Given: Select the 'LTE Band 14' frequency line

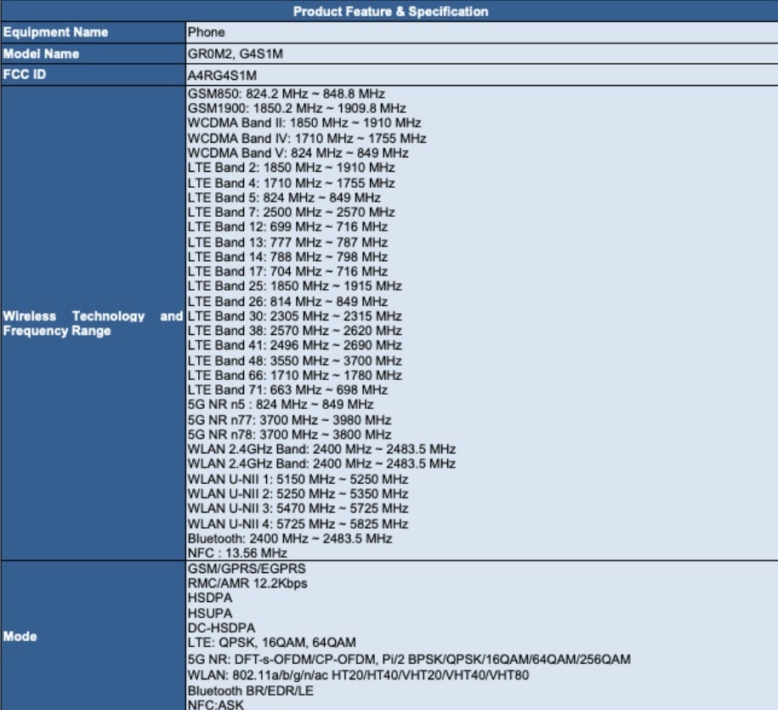Looking at the screenshot, I should pos(287,257).
